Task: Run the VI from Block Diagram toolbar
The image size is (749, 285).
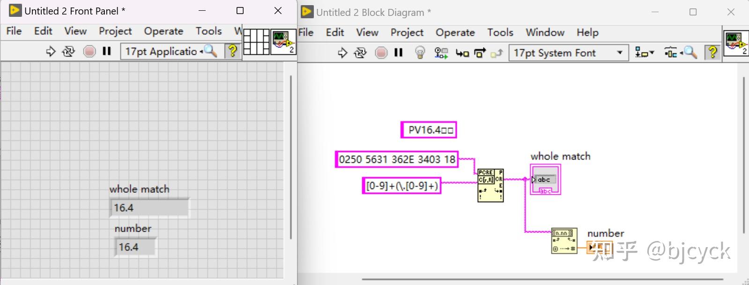Action: click(342, 53)
